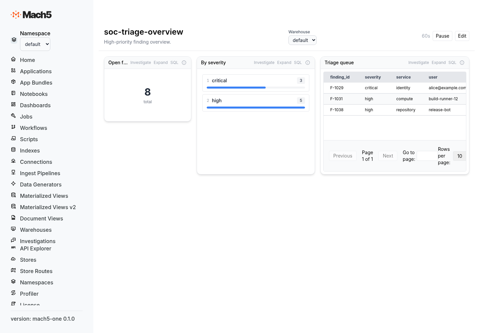
Task: Click info icon on By severity panel
Action: [x=308, y=63]
